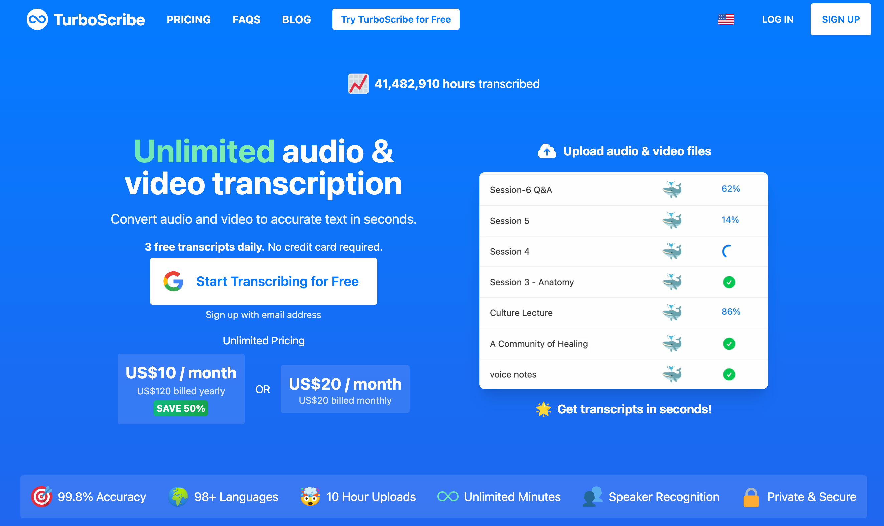Viewport: 884px width, 526px height.
Task: Click the Session 4 file name
Action: [x=509, y=252]
